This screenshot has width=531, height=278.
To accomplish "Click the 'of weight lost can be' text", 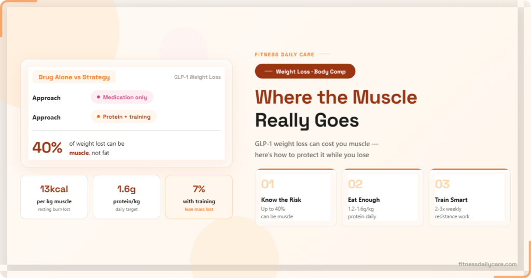I will (x=97, y=144).
